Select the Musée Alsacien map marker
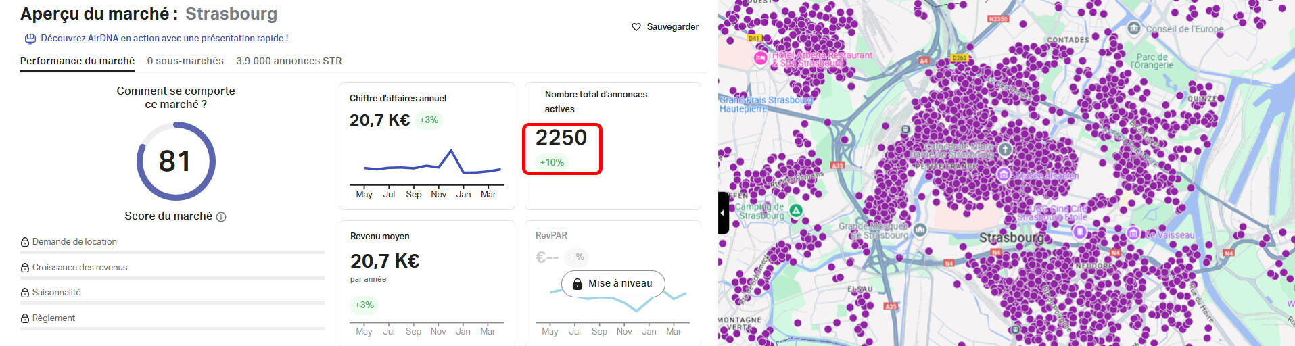 click(x=1004, y=175)
